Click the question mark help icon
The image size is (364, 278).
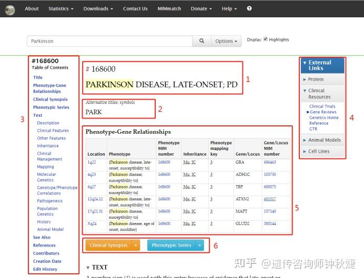point(249,8)
